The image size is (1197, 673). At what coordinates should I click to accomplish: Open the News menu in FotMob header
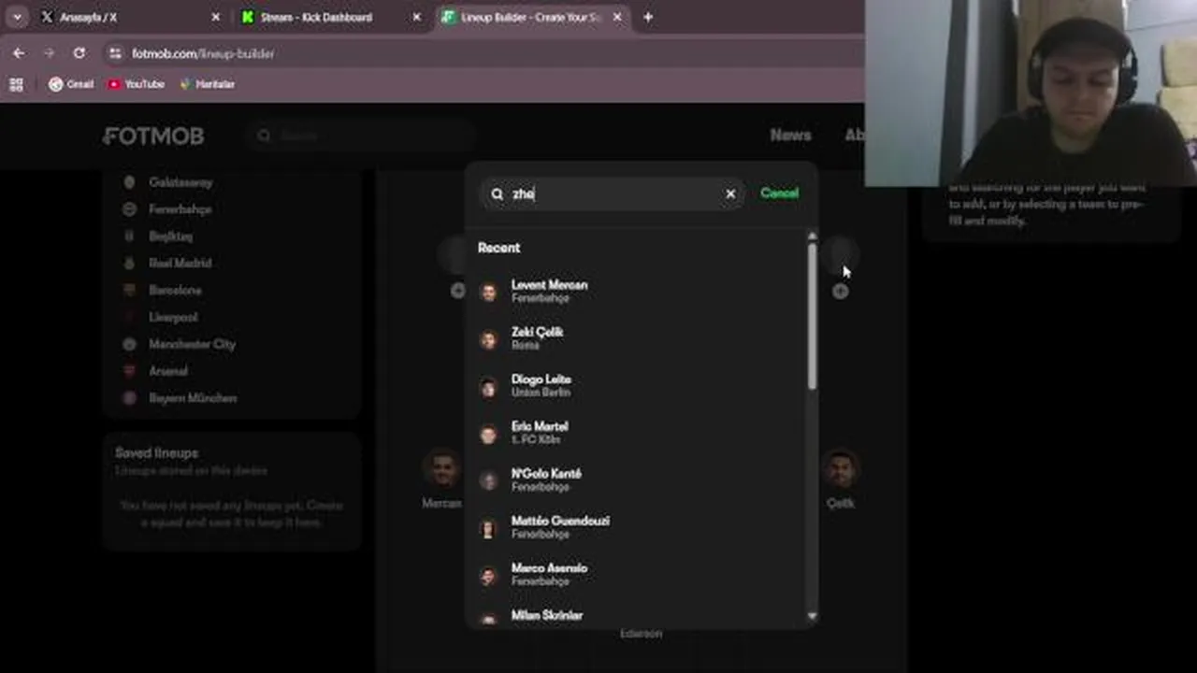(790, 136)
